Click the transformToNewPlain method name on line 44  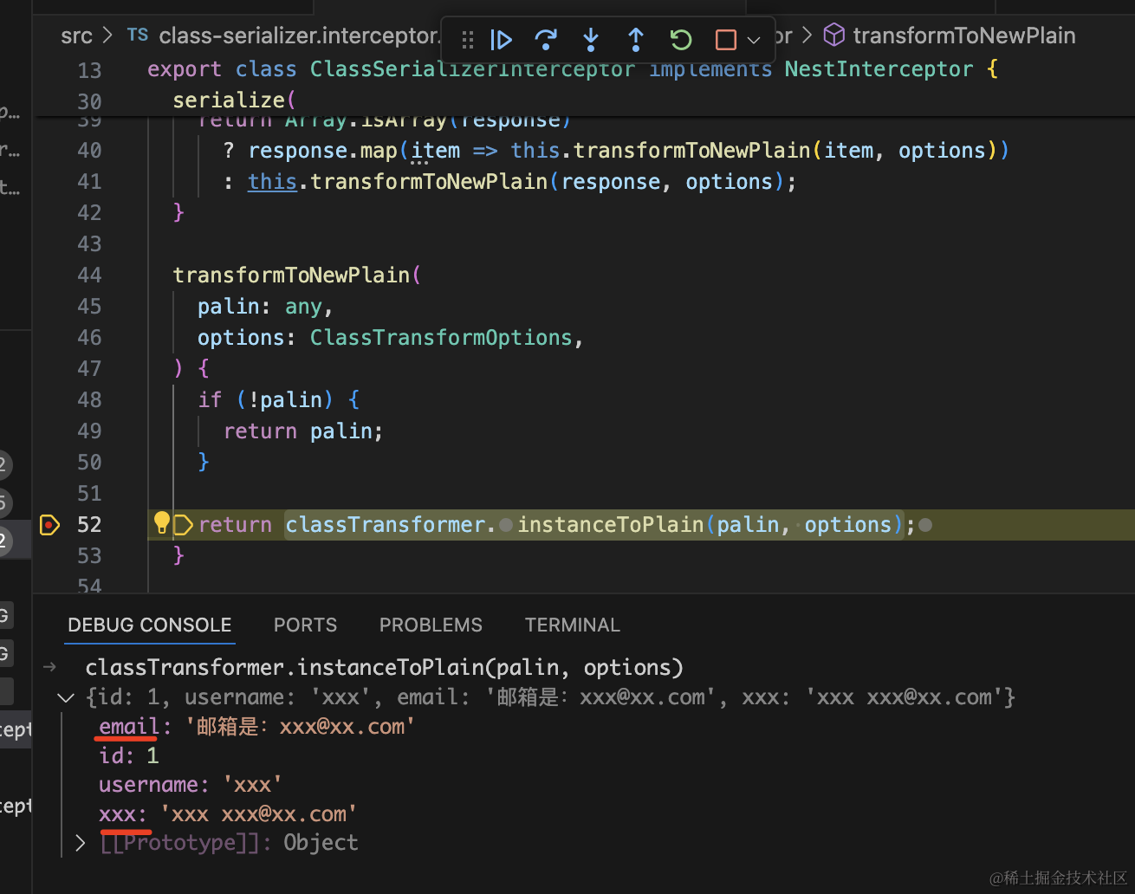[x=291, y=275]
